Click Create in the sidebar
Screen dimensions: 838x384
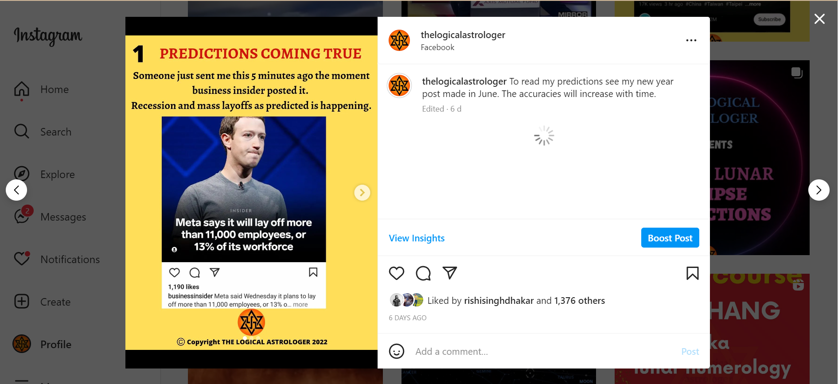pyautogui.click(x=43, y=302)
